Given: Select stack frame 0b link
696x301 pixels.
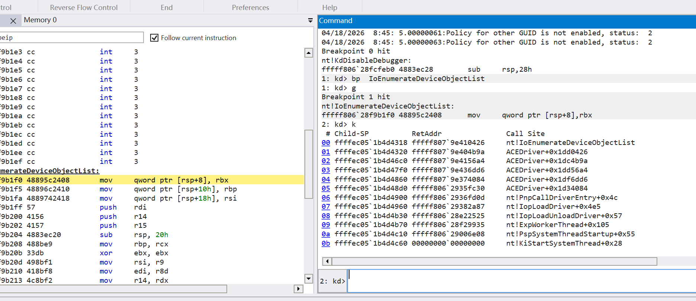Looking at the screenshot, I should [326, 243].
